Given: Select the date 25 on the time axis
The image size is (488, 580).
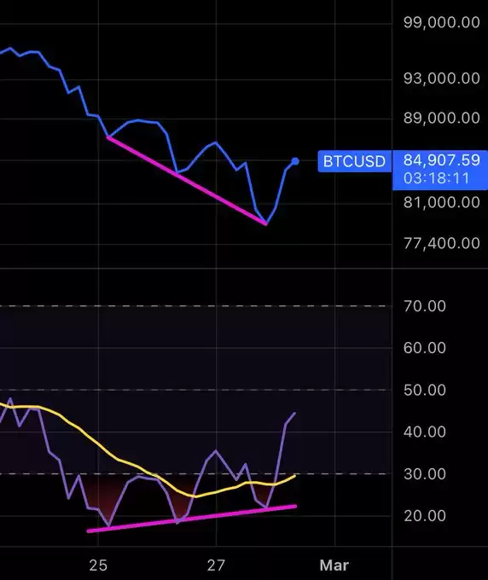Looking at the screenshot, I should tap(98, 565).
